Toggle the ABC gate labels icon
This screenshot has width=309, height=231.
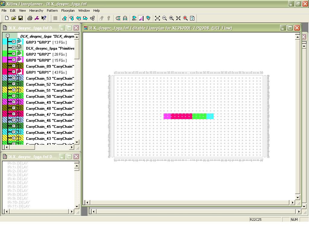coord(134,18)
